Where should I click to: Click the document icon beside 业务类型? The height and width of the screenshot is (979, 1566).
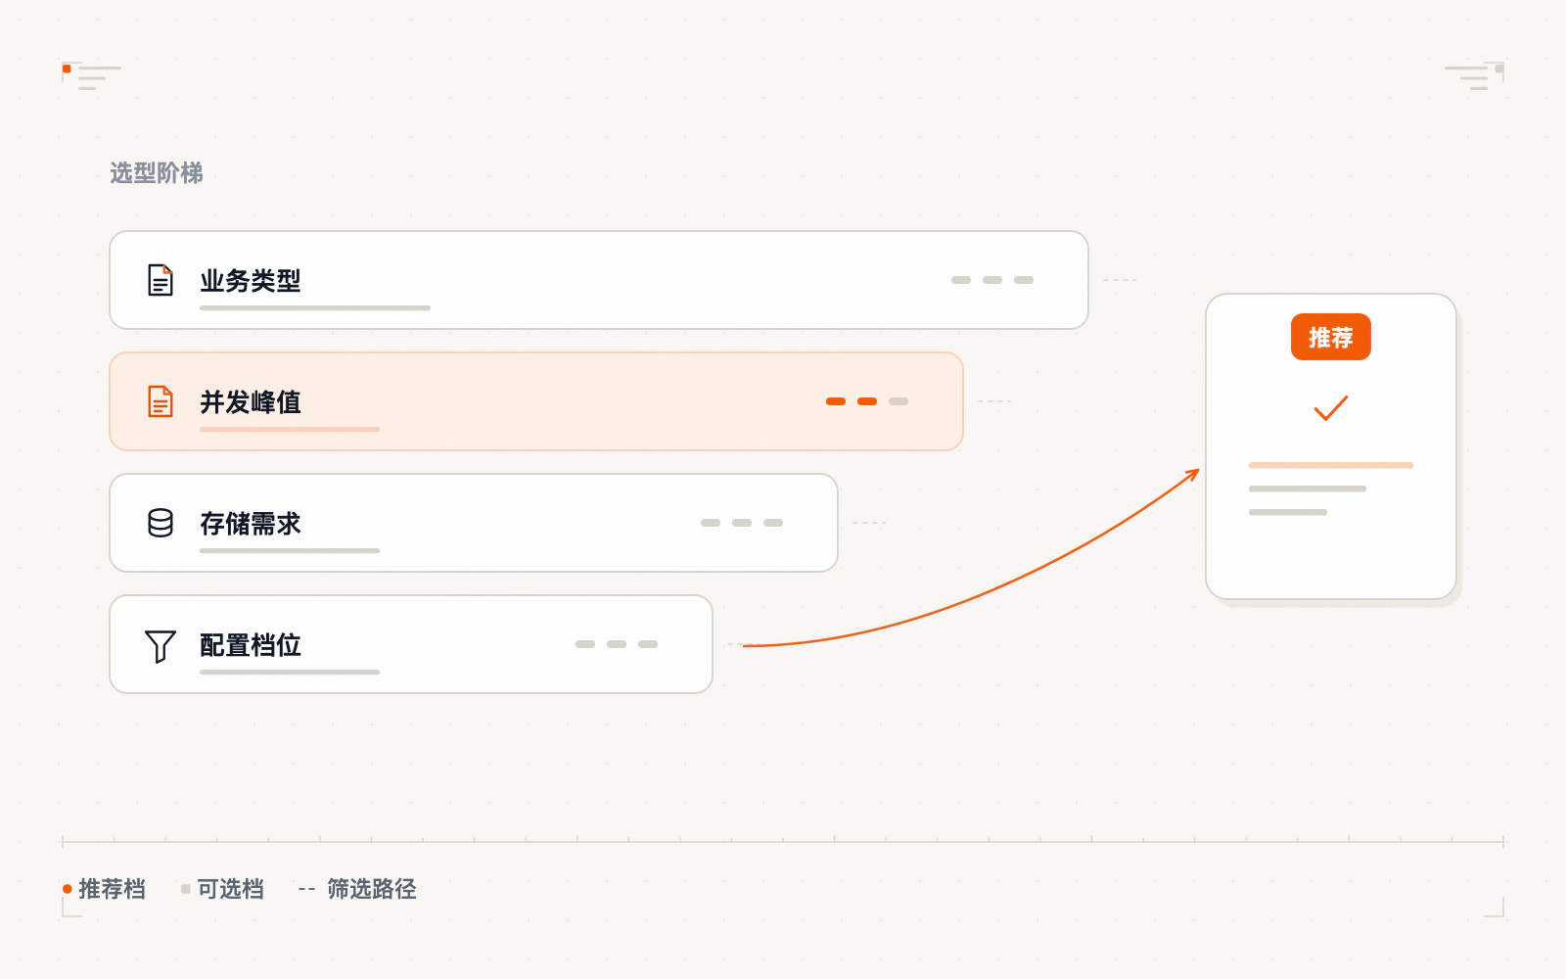(x=161, y=280)
